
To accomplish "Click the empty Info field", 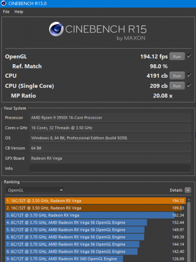I will pos(110,169).
